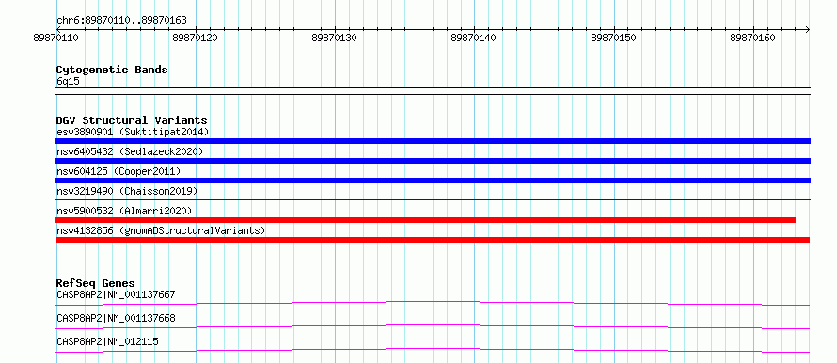
Task: Click the magenta line under NM_012115
Action: (x=433, y=350)
